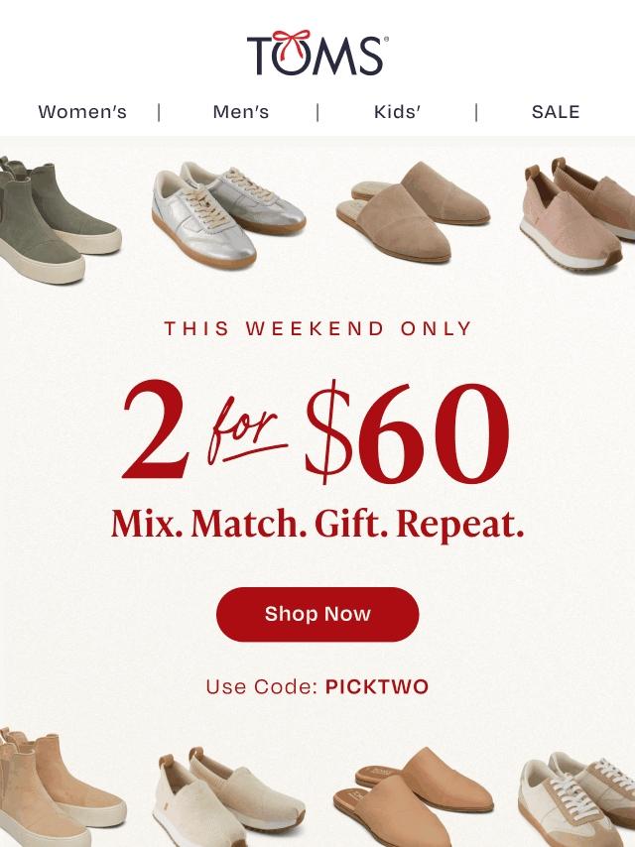
Task: Go to the SALE section
Action: click(x=556, y=112)
